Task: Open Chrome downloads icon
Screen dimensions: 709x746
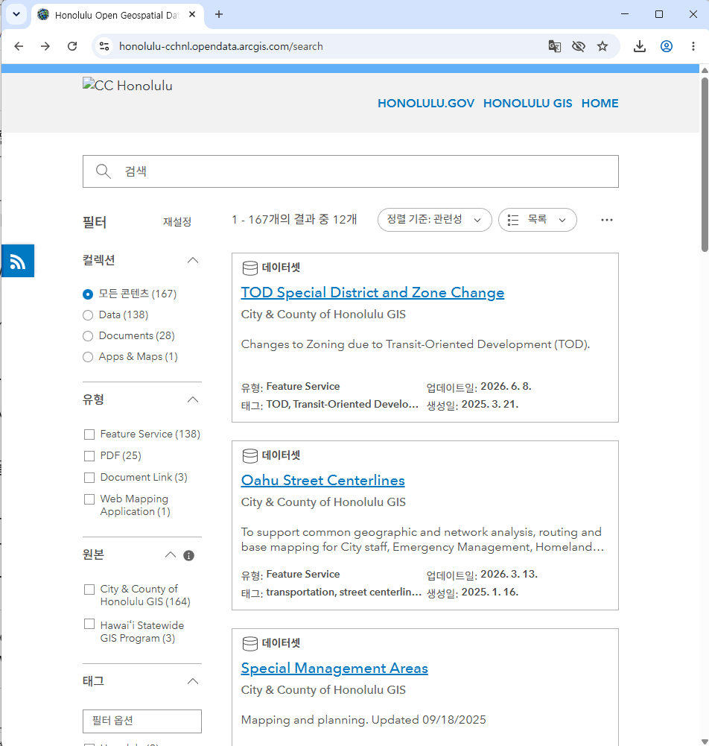Action: [x=640, y=46]
